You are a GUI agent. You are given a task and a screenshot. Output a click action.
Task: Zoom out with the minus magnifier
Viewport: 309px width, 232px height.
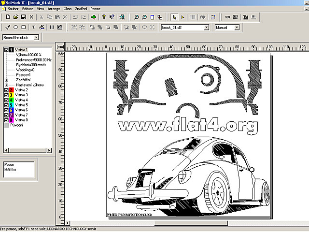144,17
